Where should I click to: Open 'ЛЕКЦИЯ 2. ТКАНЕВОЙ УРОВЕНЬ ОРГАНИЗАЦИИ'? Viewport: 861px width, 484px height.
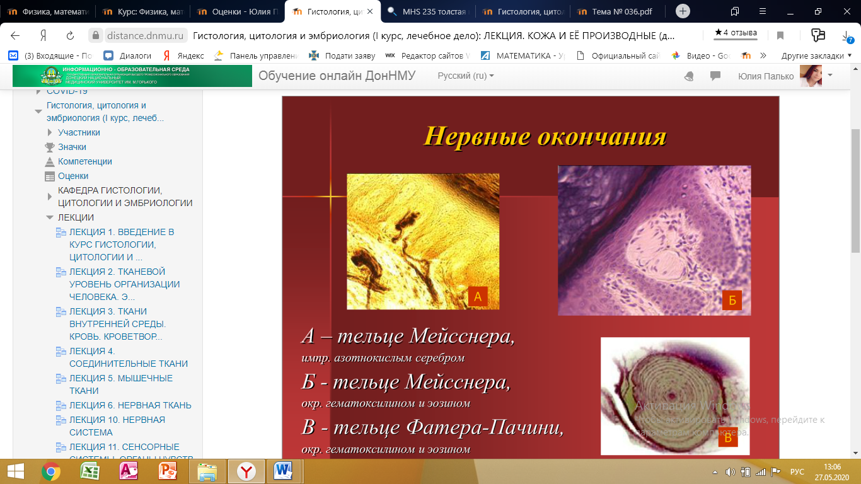point(125,284)
